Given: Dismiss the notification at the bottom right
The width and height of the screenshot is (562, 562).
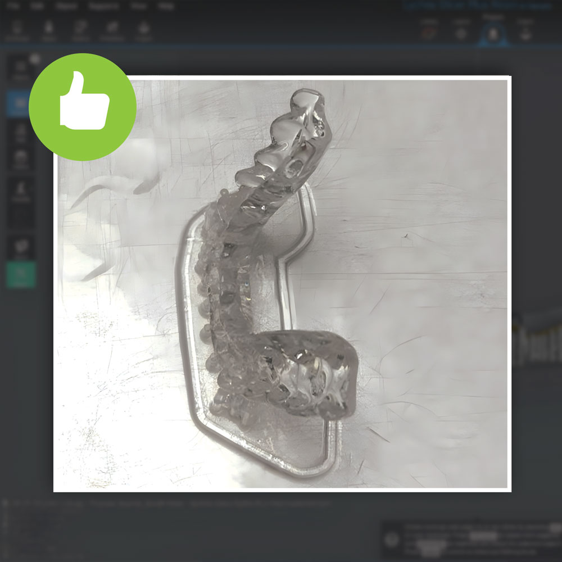Looking at the screenshot, I should point(555,528).
